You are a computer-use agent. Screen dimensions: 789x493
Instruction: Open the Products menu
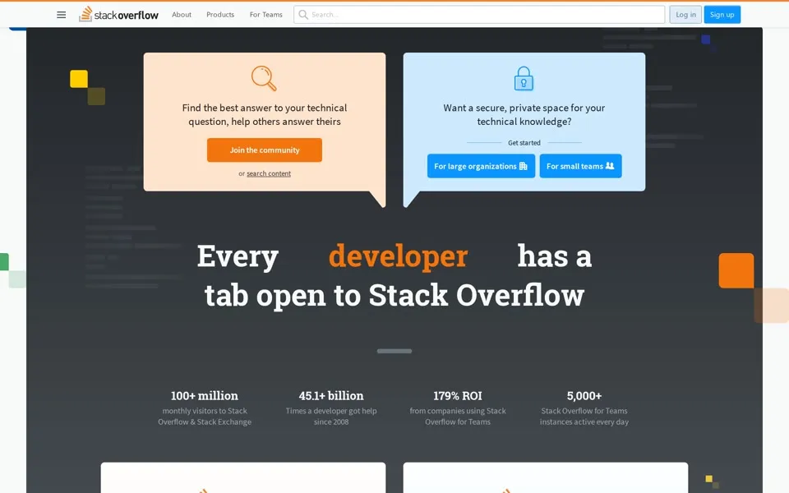(x=220, y=15)
